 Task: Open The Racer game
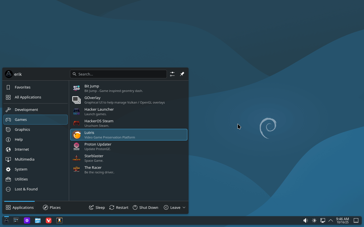tap(129, 170)
